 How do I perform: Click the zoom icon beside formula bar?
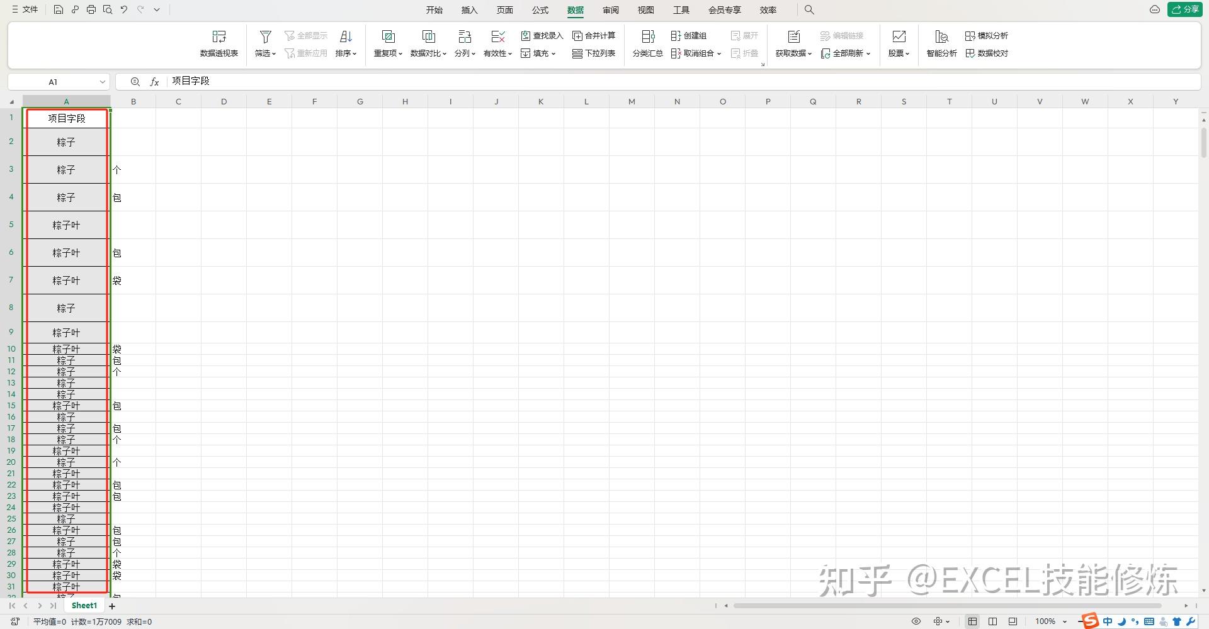click(x=135, y=82)
